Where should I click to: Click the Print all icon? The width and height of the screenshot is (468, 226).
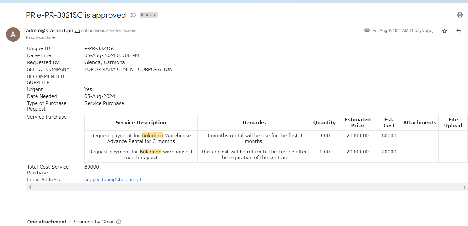(x=460, y=15)
